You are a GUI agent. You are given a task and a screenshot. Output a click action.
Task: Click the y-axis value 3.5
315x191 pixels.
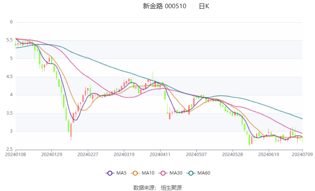tap(9, 113)
